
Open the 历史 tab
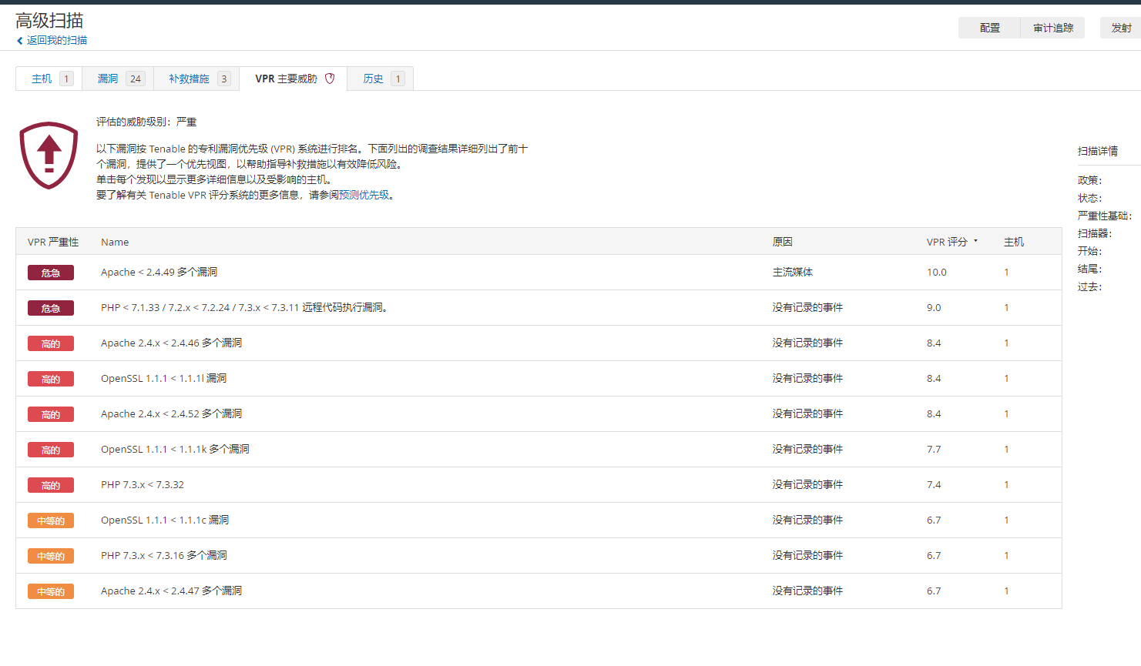coord(381,79)
